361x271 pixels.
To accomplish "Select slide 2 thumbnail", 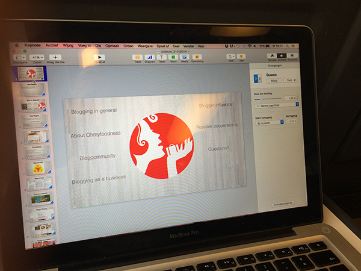I will (32, 89).
